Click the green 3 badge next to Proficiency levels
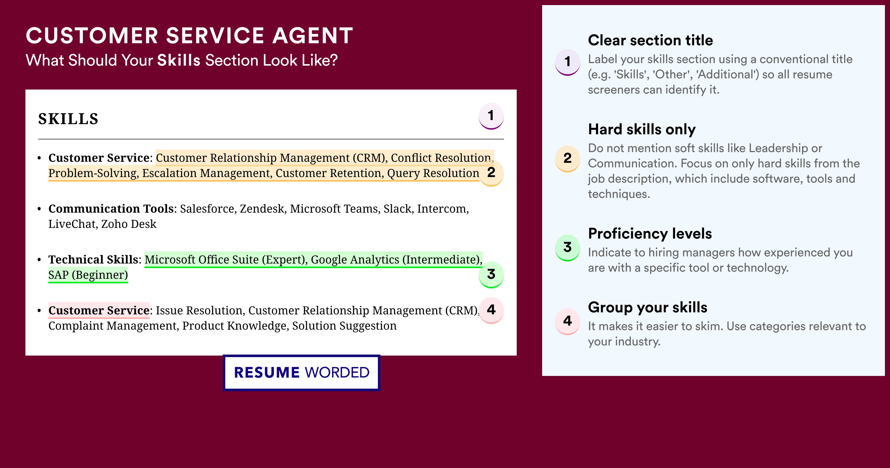Screen dimensions: 890x468 pos(567,248)
